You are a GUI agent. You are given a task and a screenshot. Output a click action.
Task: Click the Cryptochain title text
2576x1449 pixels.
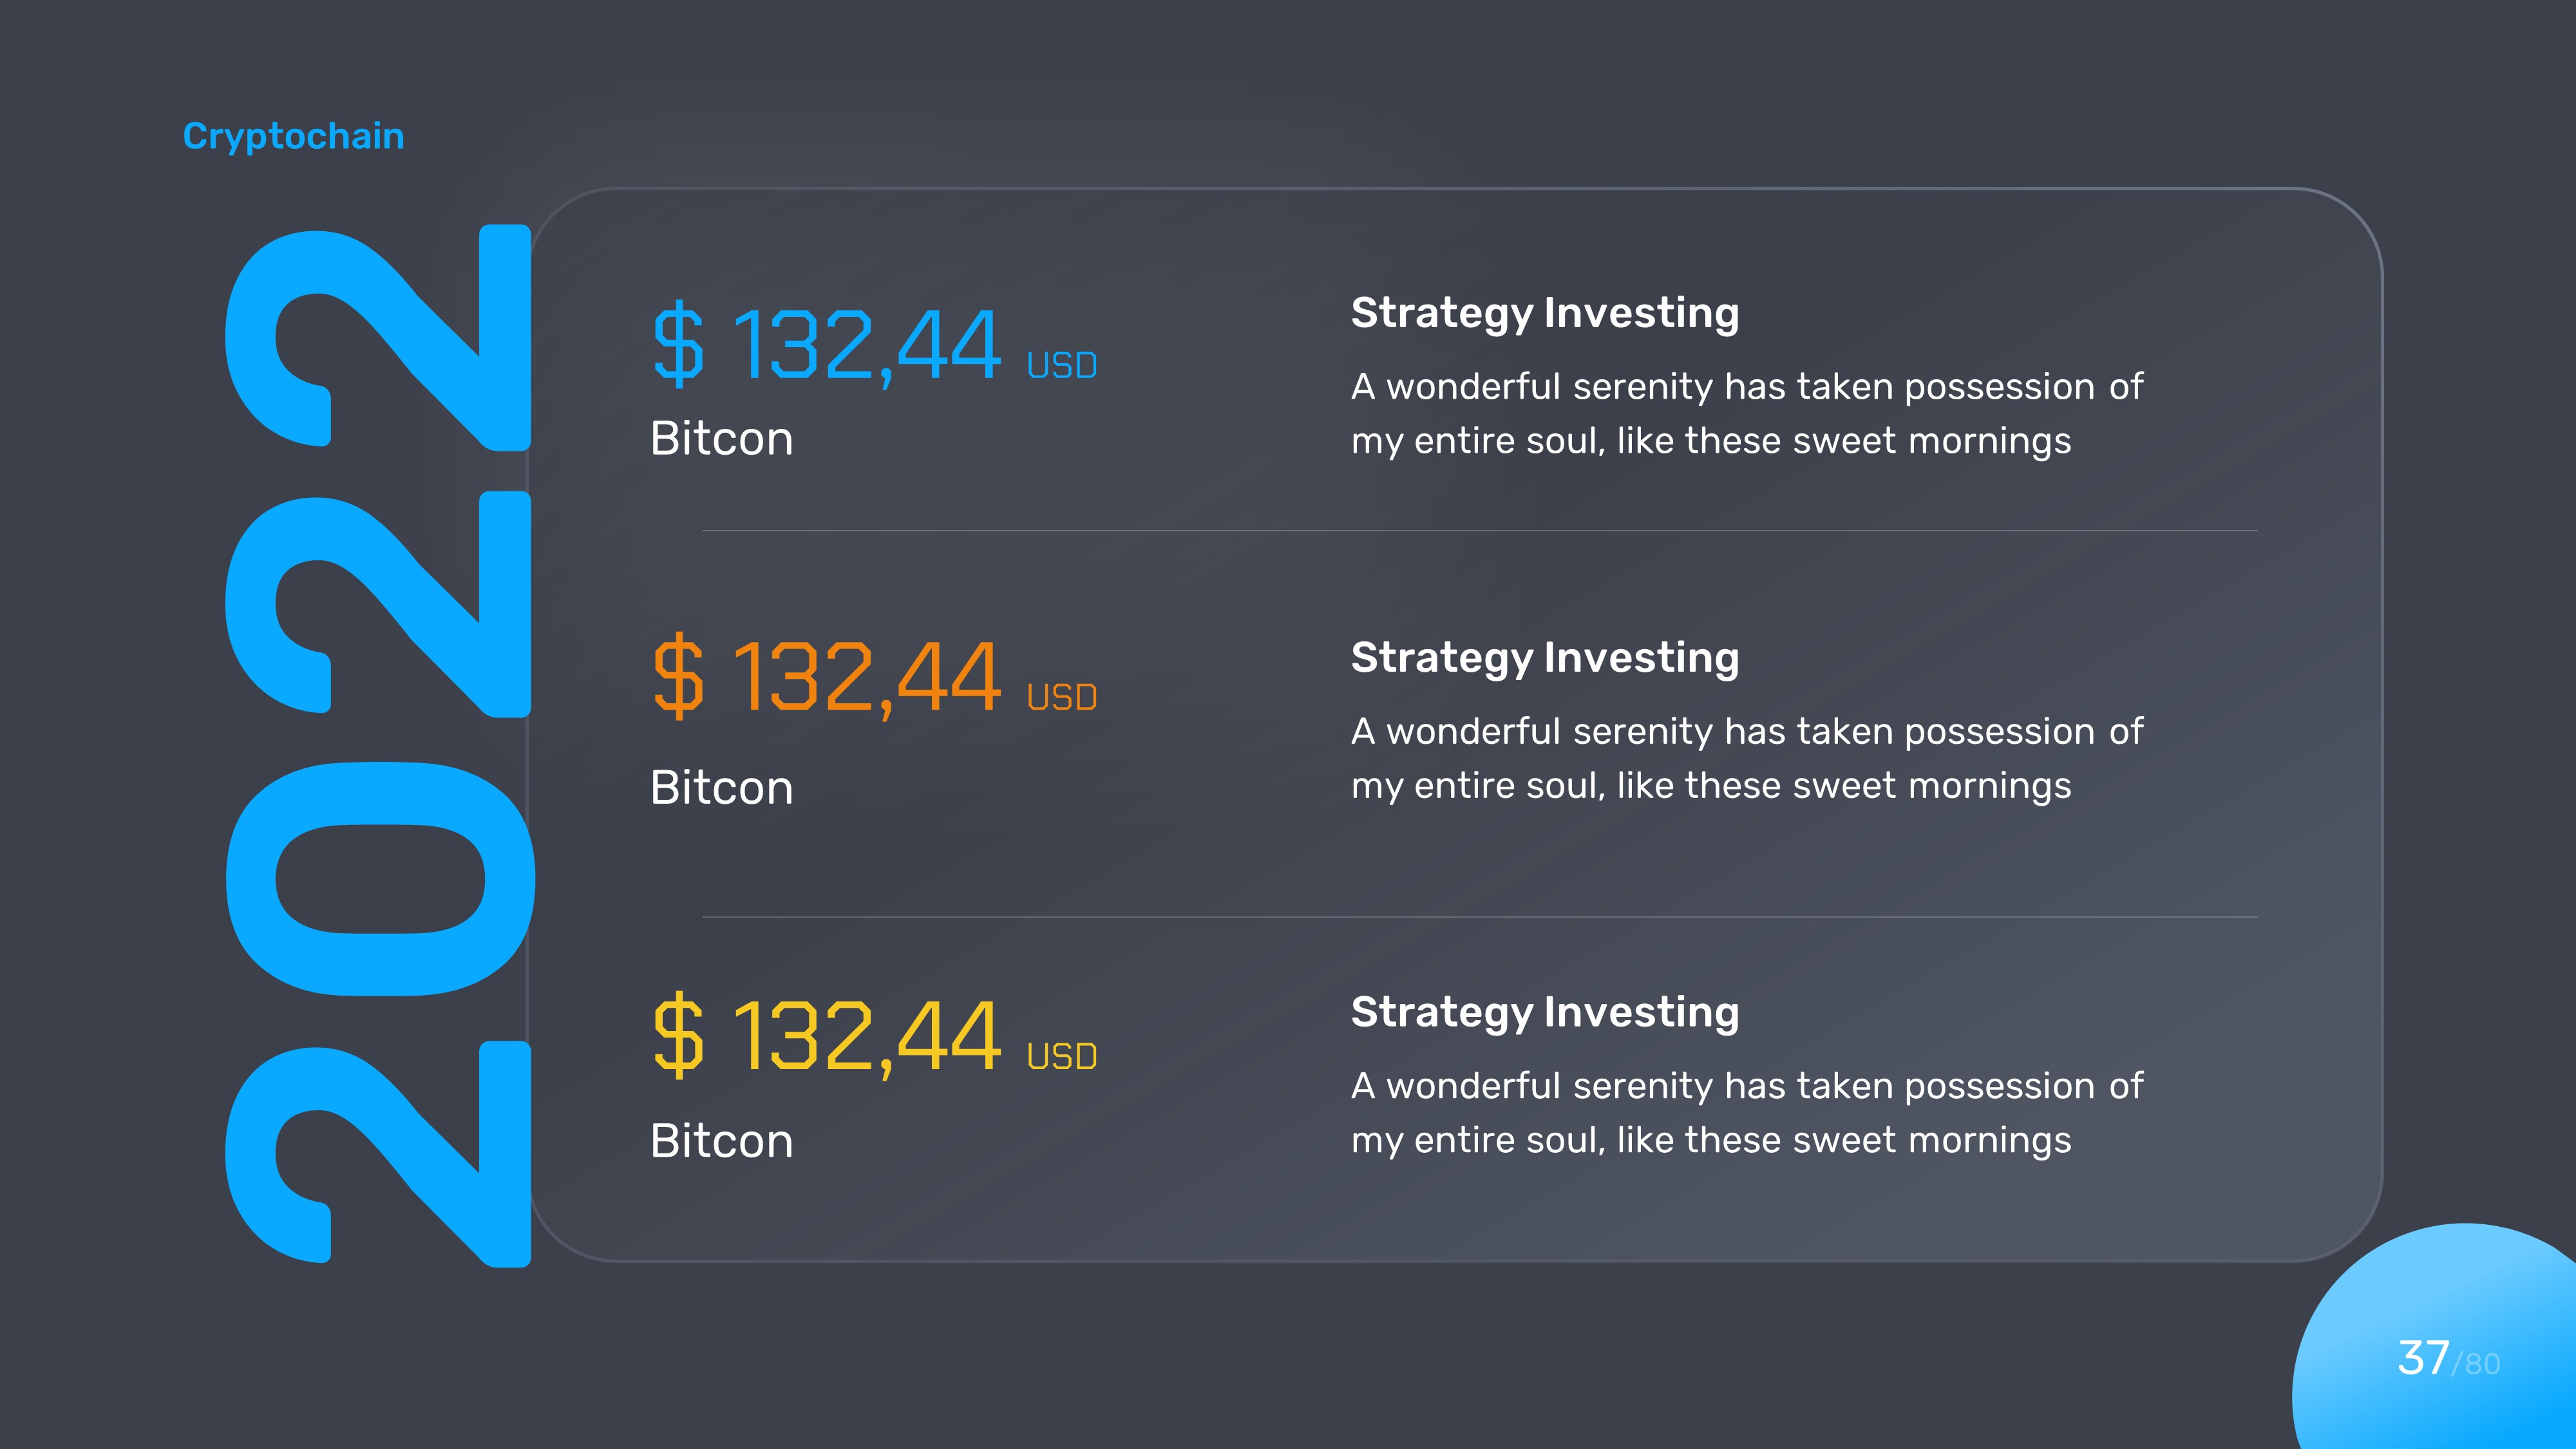click(x=293, y=136)
